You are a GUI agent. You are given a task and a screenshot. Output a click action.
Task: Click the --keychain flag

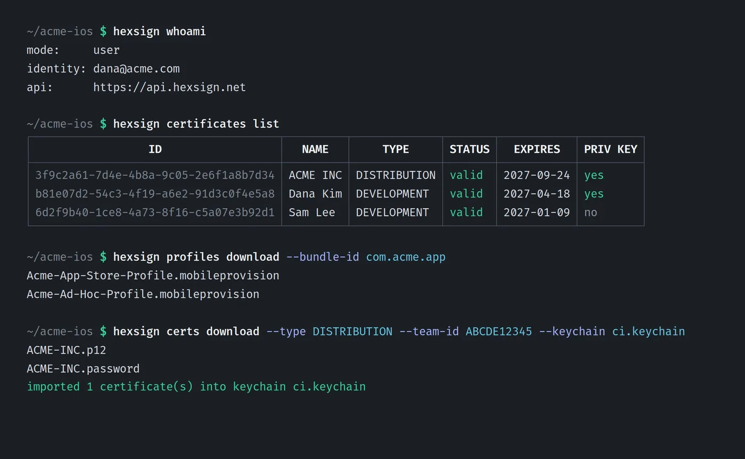coord(572,332)
